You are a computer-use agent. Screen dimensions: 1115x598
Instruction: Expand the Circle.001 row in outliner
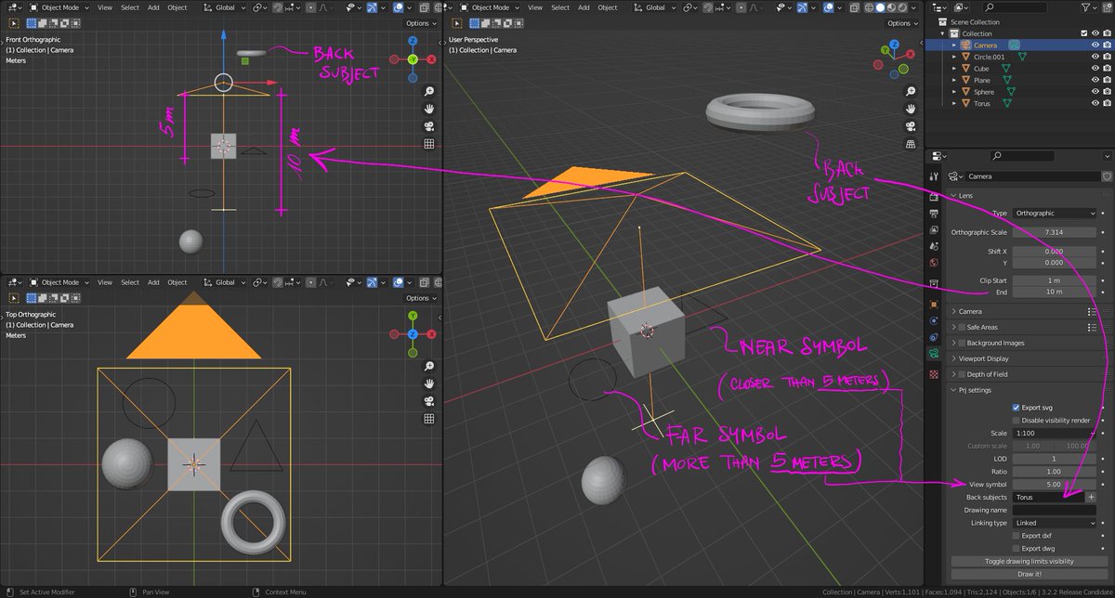tap(953, 57)
